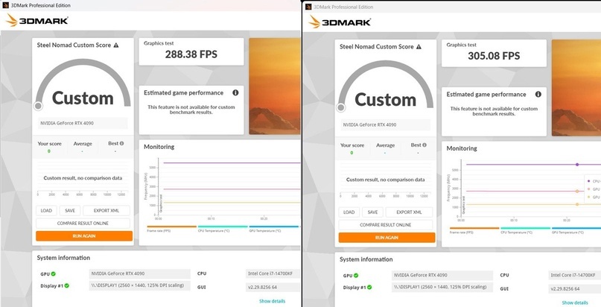
Task: Open Estimated game performance info icon in left window
Action: (235, 92)
